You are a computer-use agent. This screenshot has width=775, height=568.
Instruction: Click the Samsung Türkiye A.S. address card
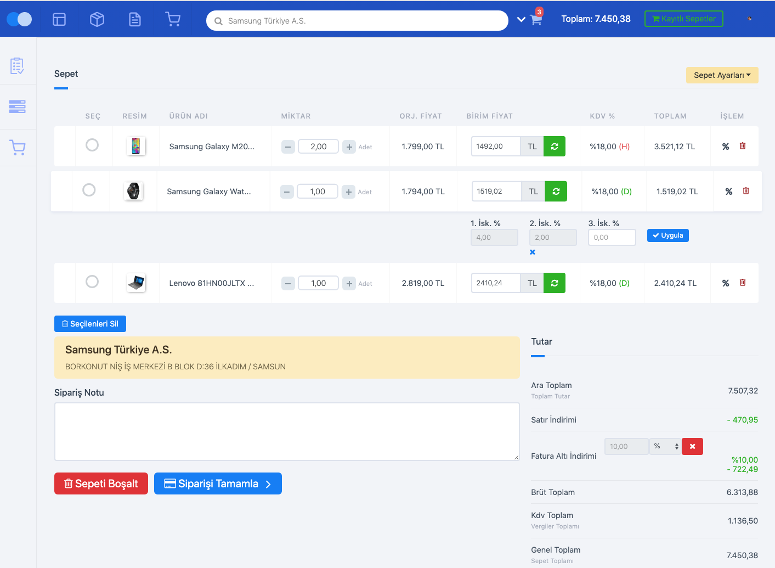pos(287,357)
